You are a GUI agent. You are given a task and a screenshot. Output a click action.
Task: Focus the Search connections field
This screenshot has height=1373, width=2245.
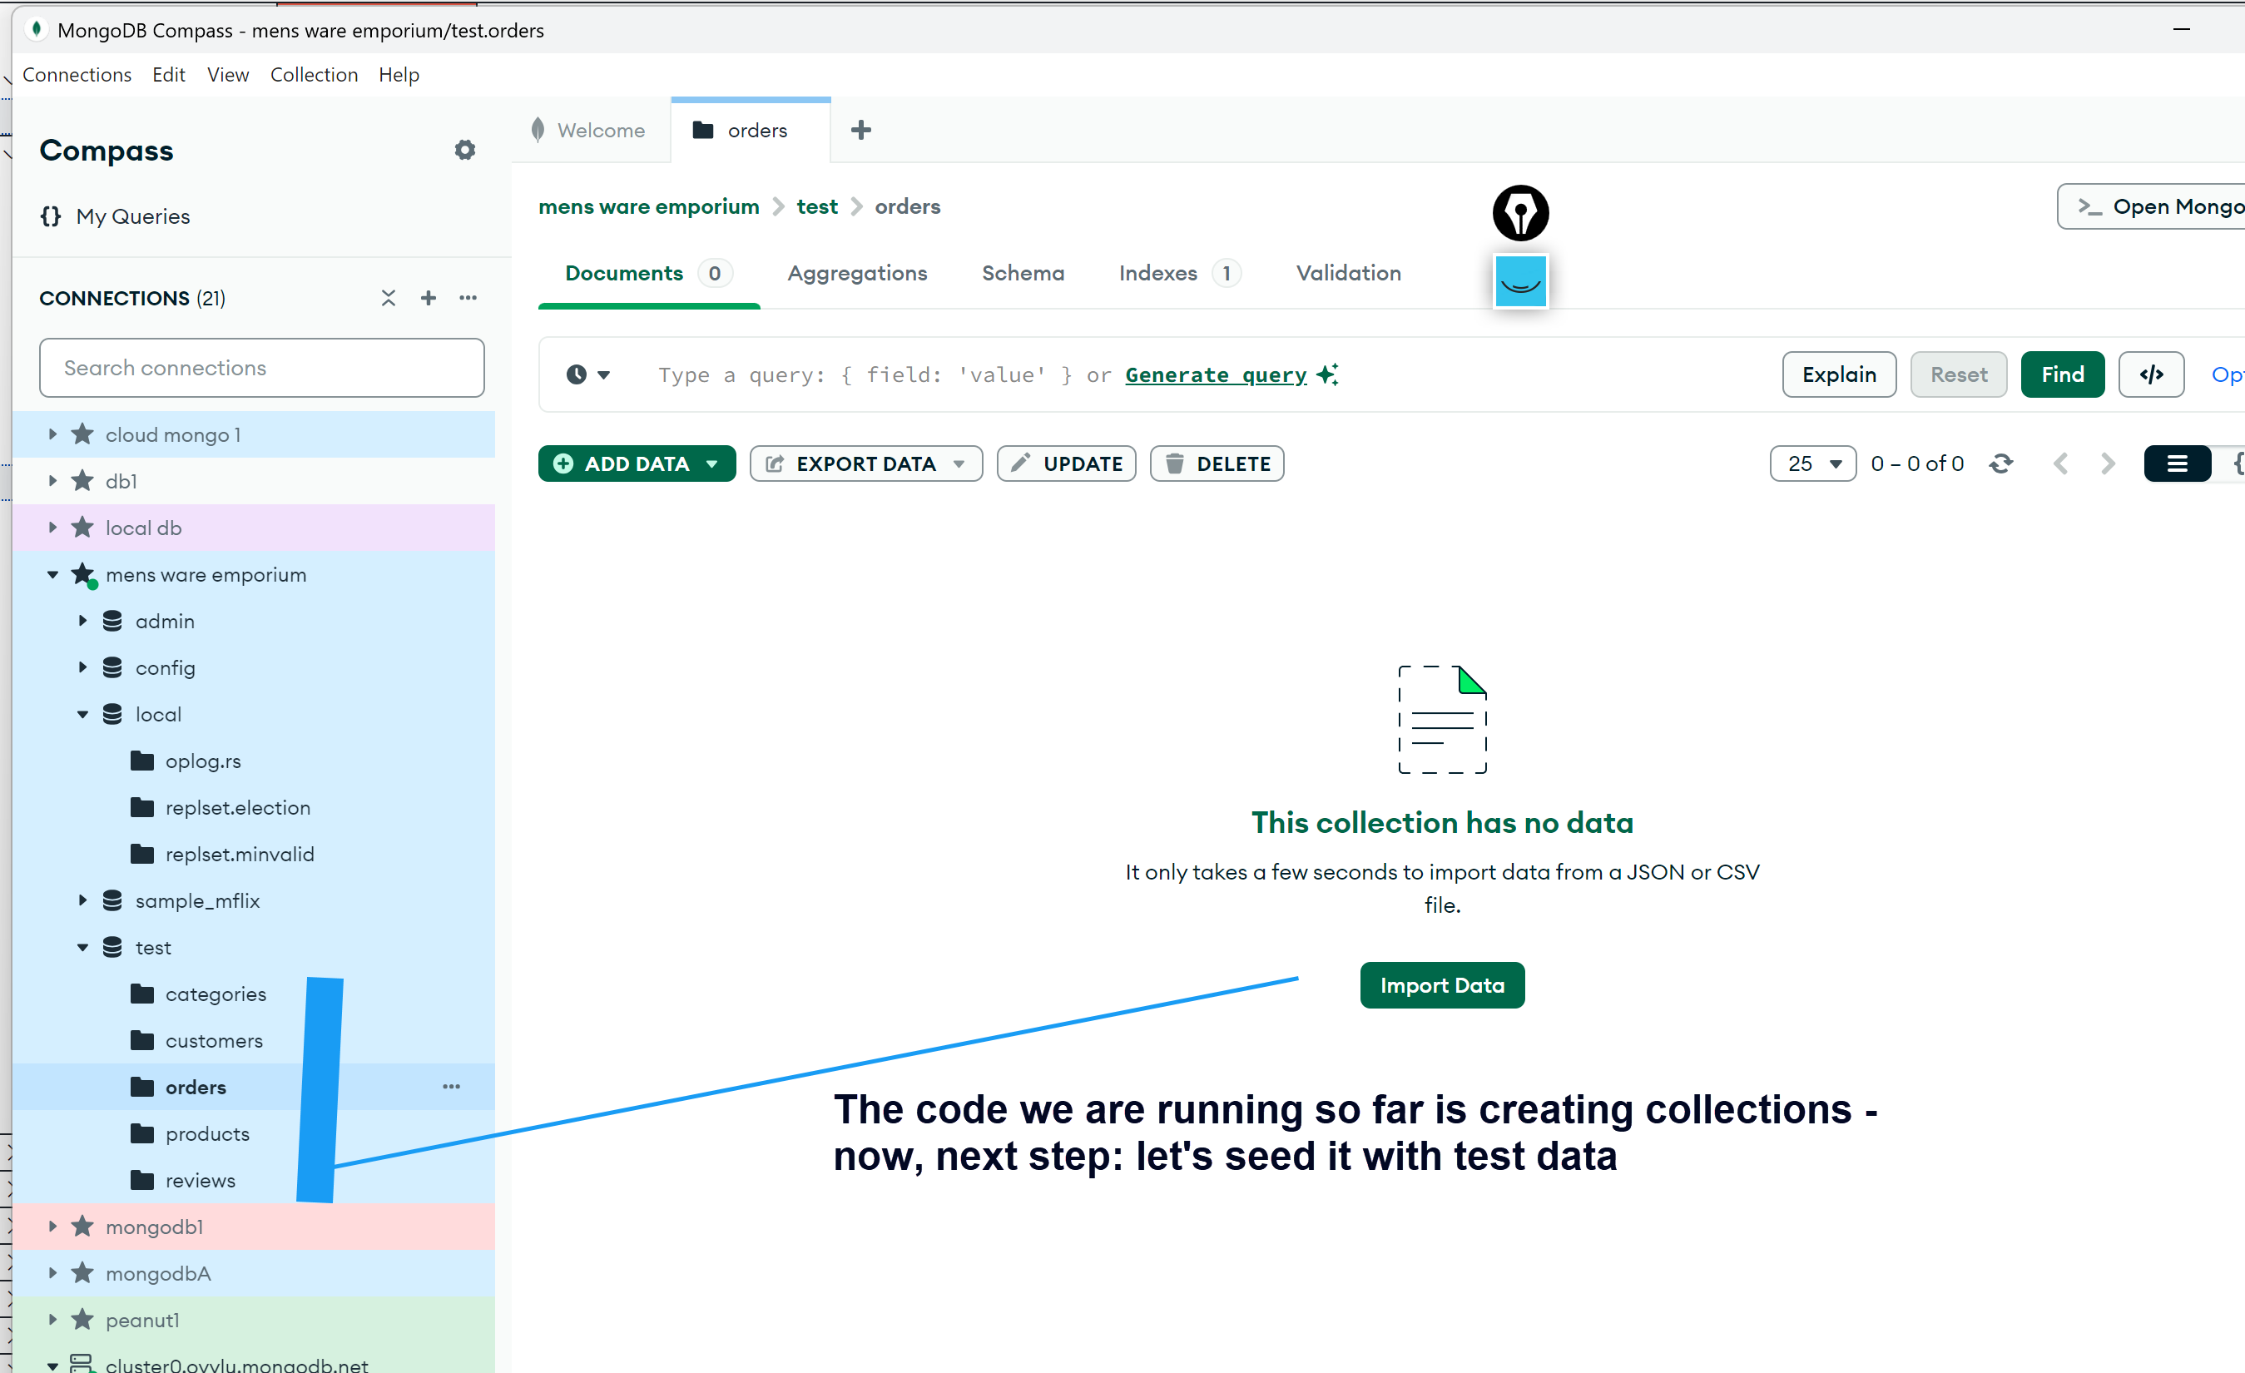(261, 368)
